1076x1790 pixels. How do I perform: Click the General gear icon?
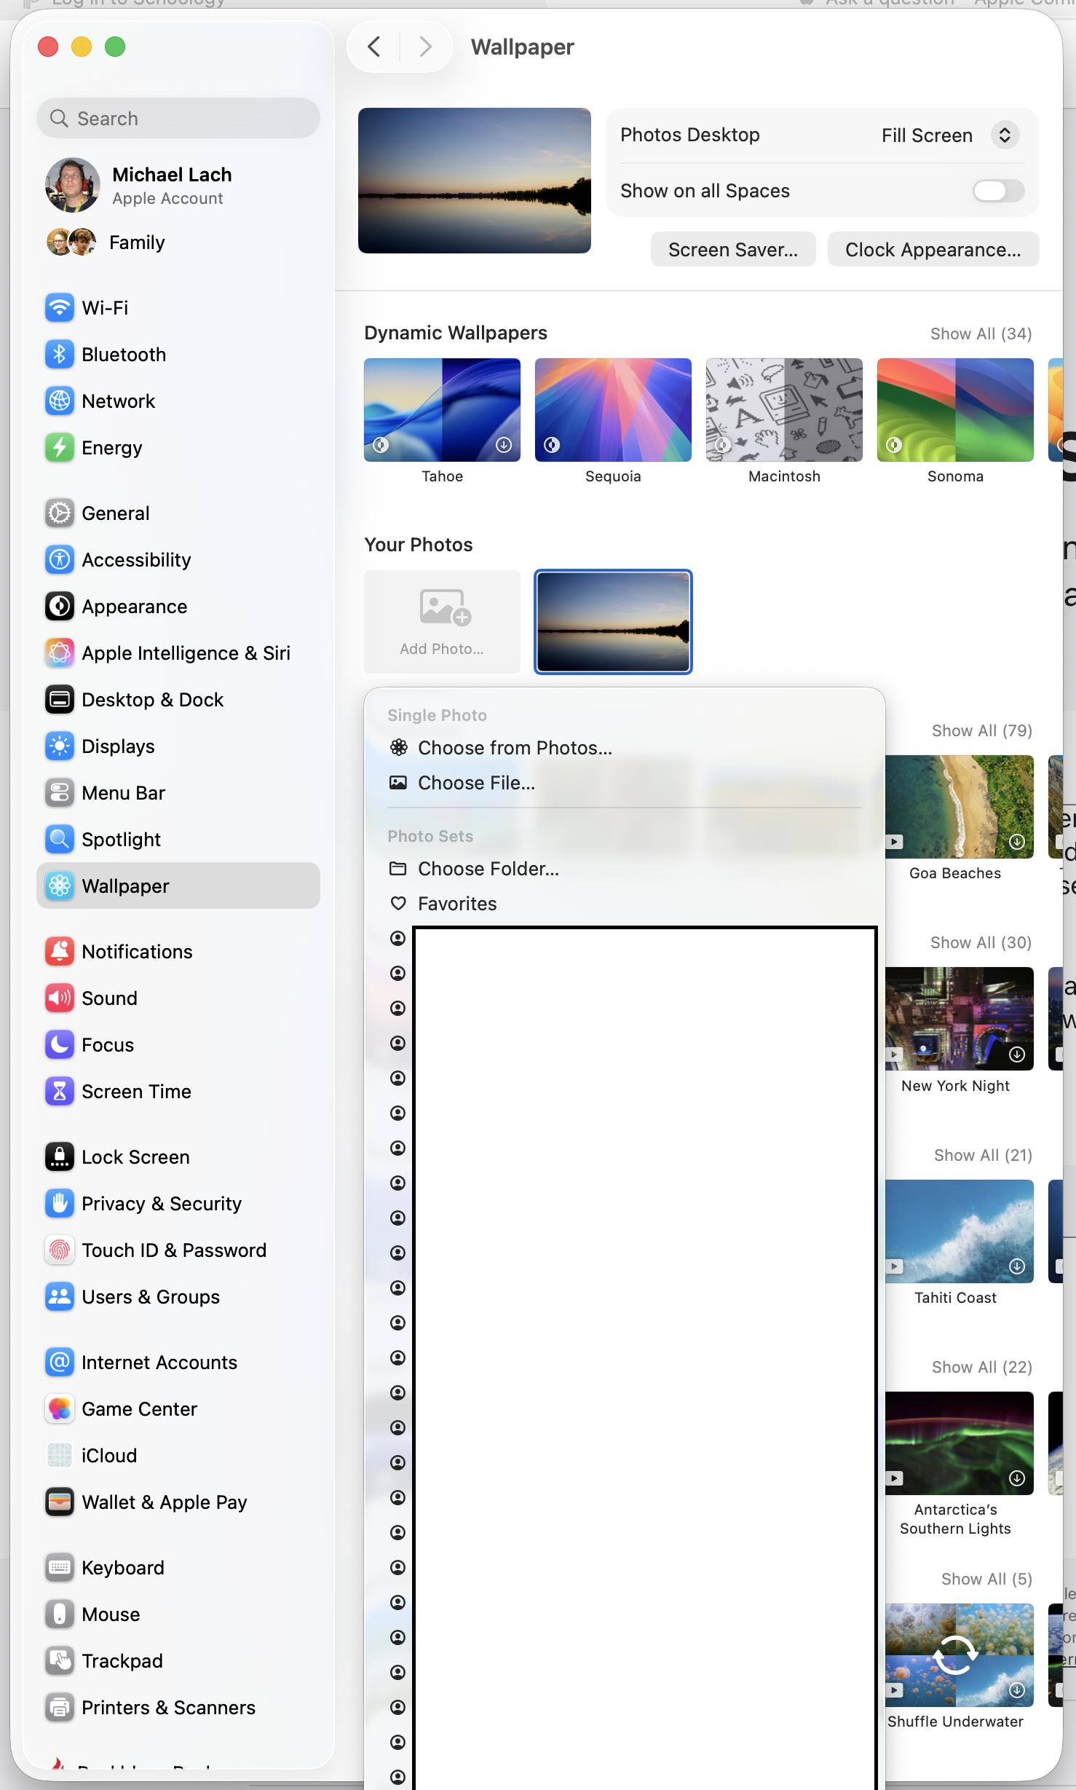[60, 513]
